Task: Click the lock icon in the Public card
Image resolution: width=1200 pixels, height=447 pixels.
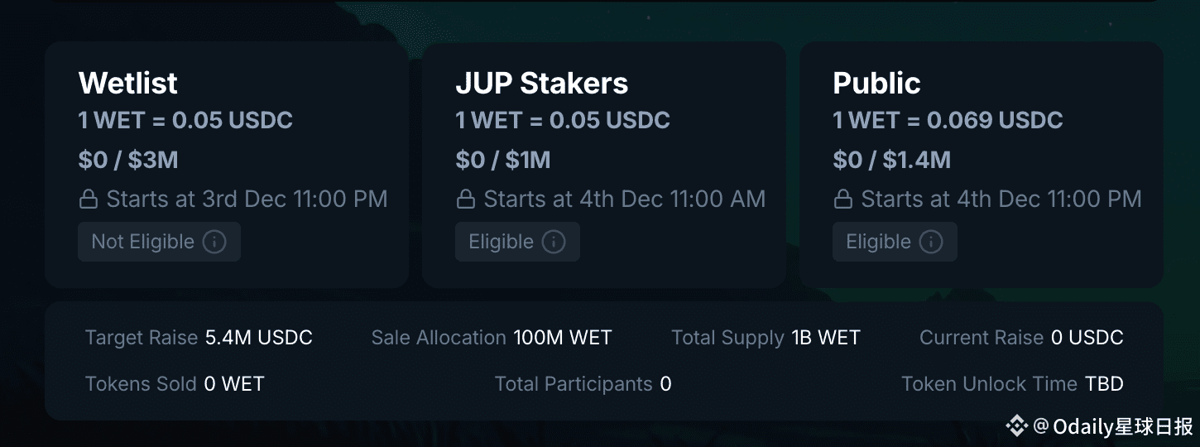Action: [843, 199]
